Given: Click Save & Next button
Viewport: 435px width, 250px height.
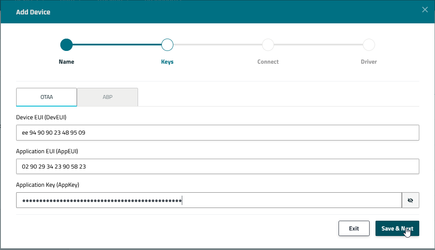Looking at the screenshot, I should (x=397, y=228).
